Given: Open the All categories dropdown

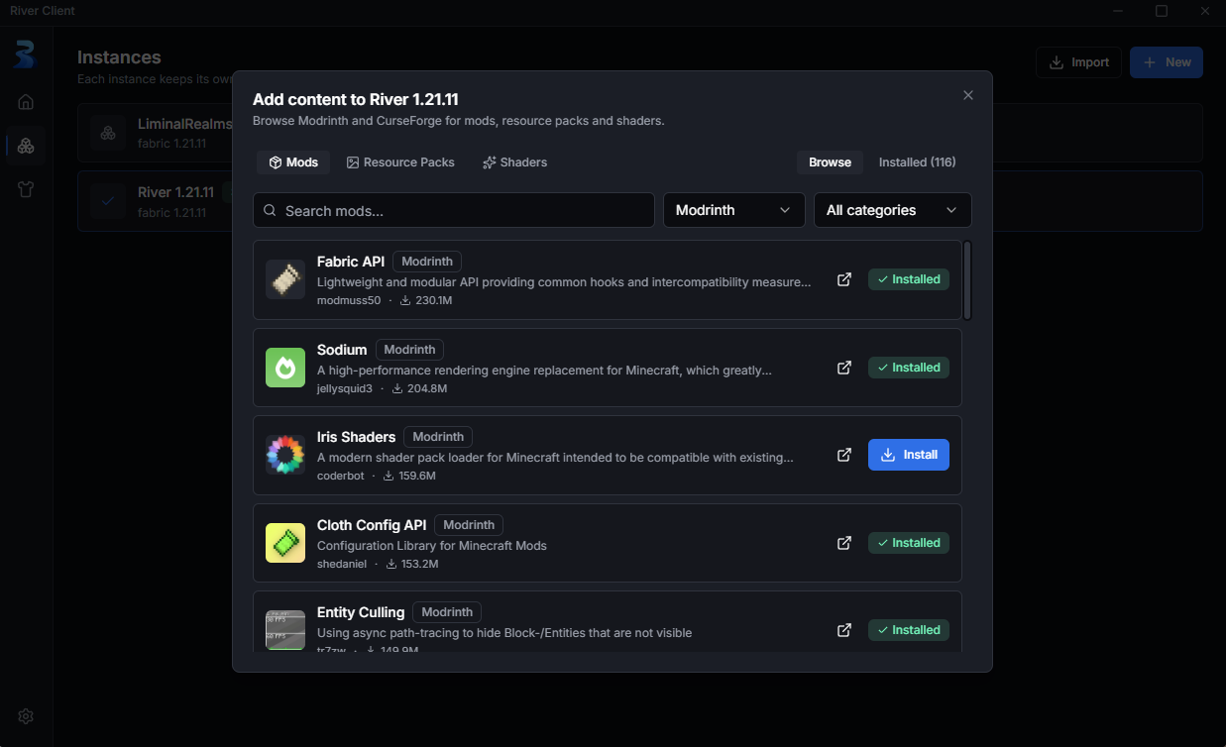Looking at the screenshot, I should point(892,210).
